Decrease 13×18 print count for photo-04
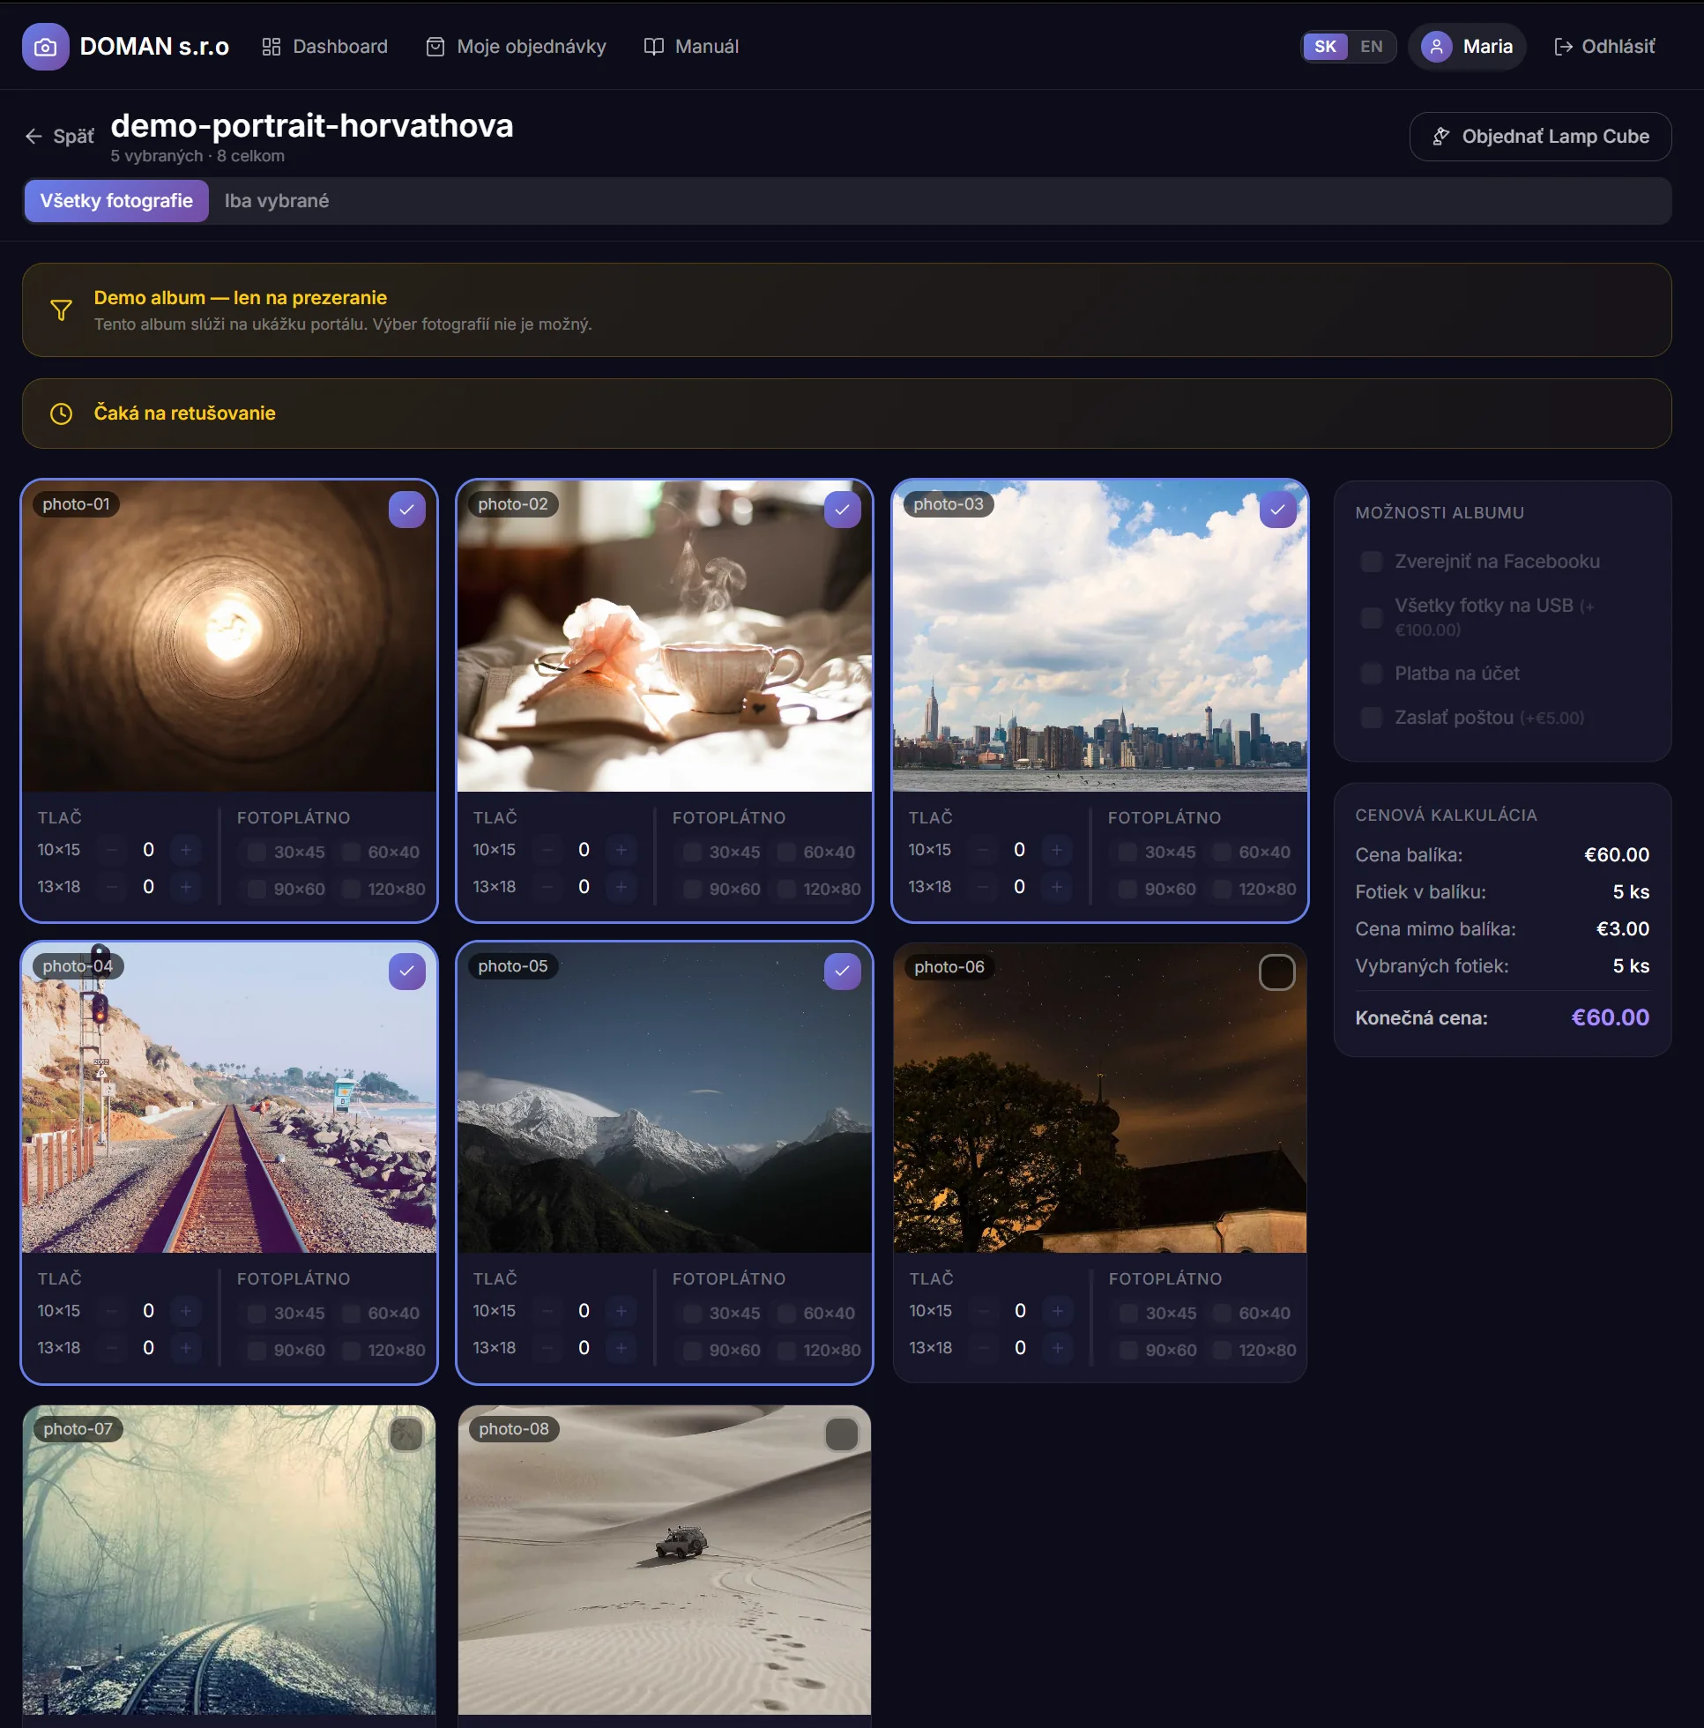Image resolution: width=1704 pixels, height=1728 pixels. click(112, 1348)
